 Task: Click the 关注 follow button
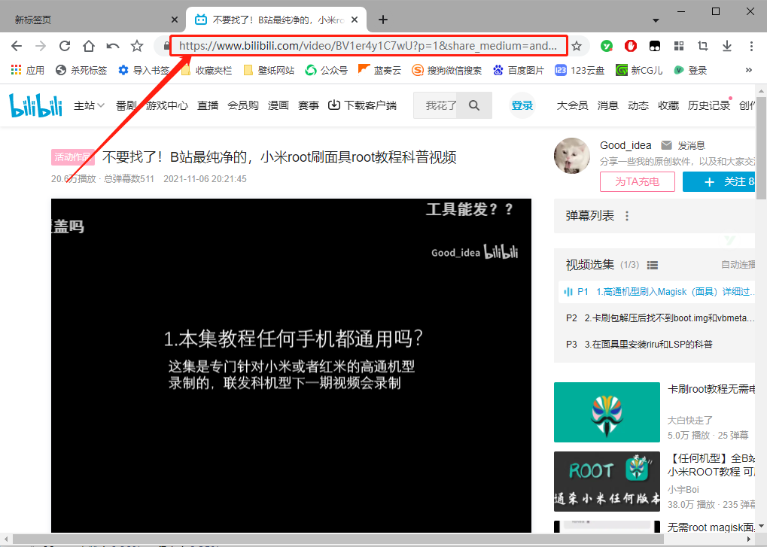pyautogui.click(x=719, y=182)
